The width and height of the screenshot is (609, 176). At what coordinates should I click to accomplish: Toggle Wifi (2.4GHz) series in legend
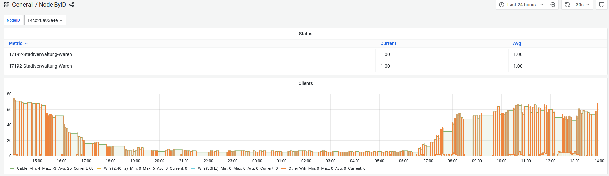tap(116, 168)
